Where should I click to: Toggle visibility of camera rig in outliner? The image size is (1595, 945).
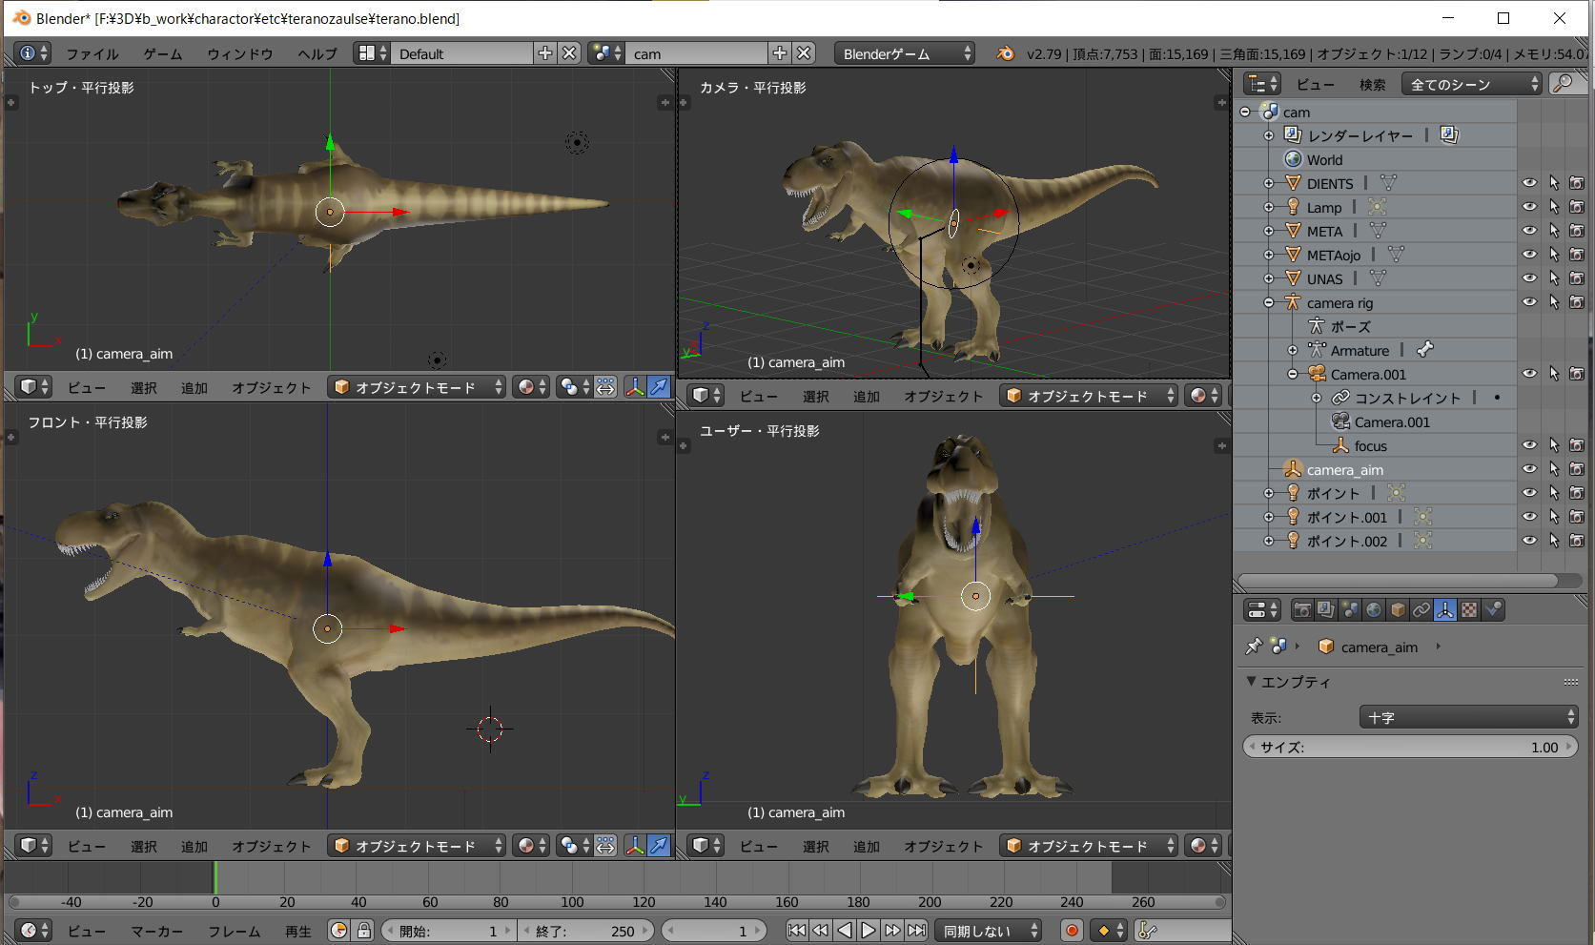(1529, 302)
